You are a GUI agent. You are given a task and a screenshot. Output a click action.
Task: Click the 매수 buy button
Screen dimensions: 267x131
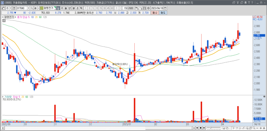tap(155, 13)
